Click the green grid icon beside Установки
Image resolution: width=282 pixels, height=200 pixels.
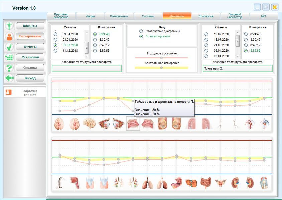click(9, 57)
